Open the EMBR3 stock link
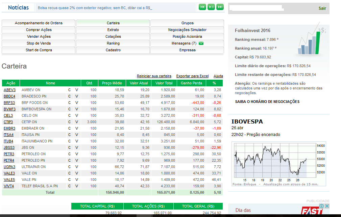This screenshot has height=217, width=341. coord(9,128)
